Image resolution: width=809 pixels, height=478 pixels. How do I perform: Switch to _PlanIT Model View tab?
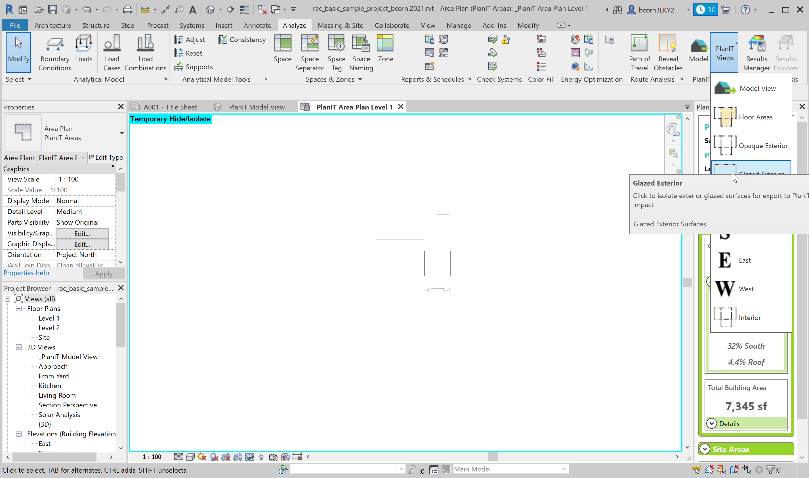point(255,107)
